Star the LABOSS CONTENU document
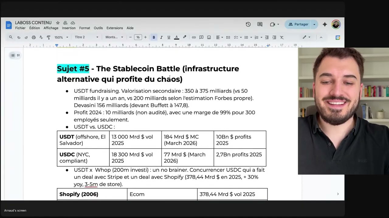The width and height of the screenshot is (389, 218). 58,23
